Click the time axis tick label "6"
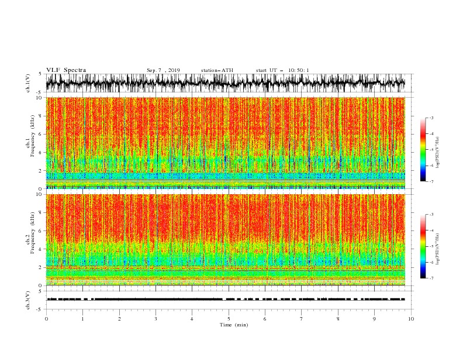This screenshot has height=358, width=463. [265, 319]
